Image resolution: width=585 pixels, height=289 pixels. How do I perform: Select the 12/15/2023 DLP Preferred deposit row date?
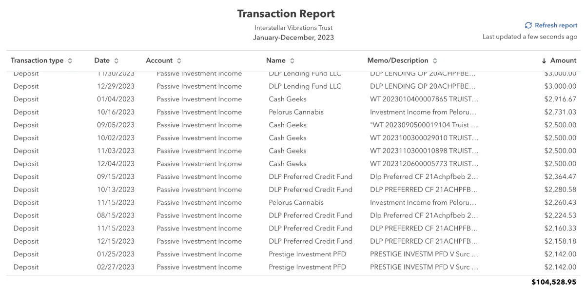click(116, 241)
